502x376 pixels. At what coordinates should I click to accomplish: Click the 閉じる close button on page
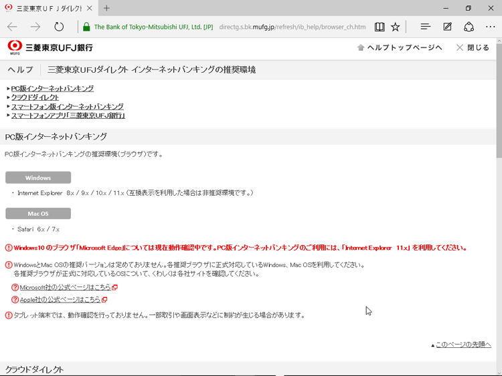coord(473,47)
